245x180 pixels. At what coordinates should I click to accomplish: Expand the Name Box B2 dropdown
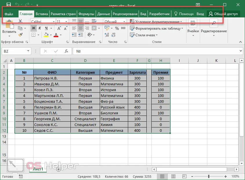pos(28,51)
